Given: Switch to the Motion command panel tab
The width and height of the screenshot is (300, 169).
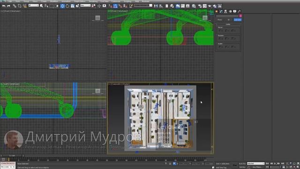Looking at the screenshot, I should [x=230, y=11].
